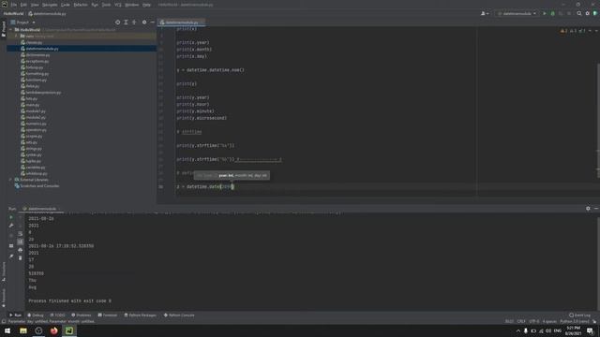Collapse the HelloWorld project root
The image size is (600, 337).
[11, 29]
